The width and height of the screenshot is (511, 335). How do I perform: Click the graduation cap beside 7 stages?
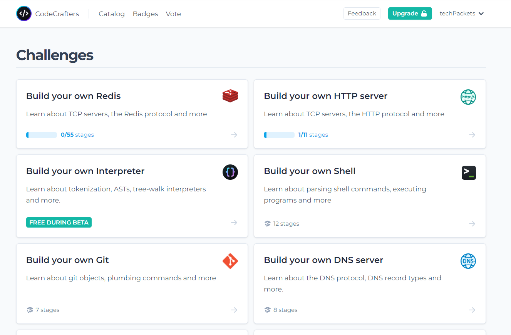click(x=30, y=310)
